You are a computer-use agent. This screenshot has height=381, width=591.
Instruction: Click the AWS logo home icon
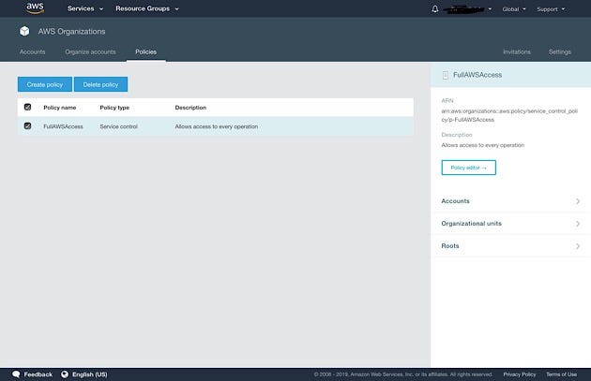35,7
